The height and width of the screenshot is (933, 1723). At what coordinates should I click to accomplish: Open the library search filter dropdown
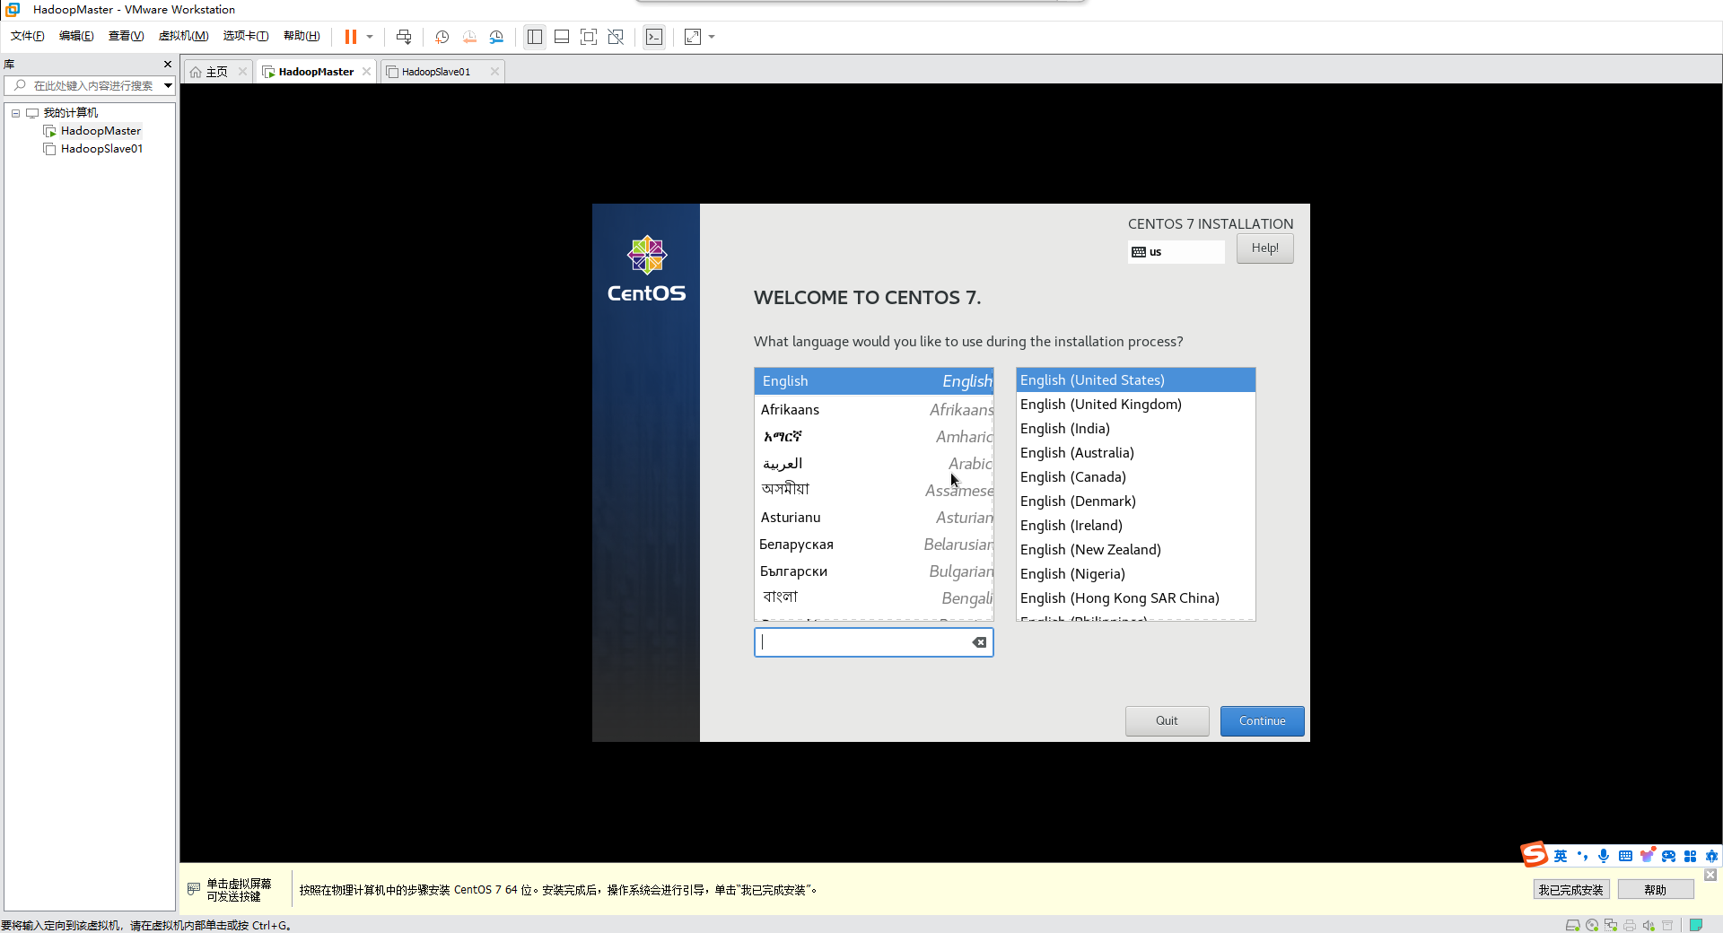[168, 86]
